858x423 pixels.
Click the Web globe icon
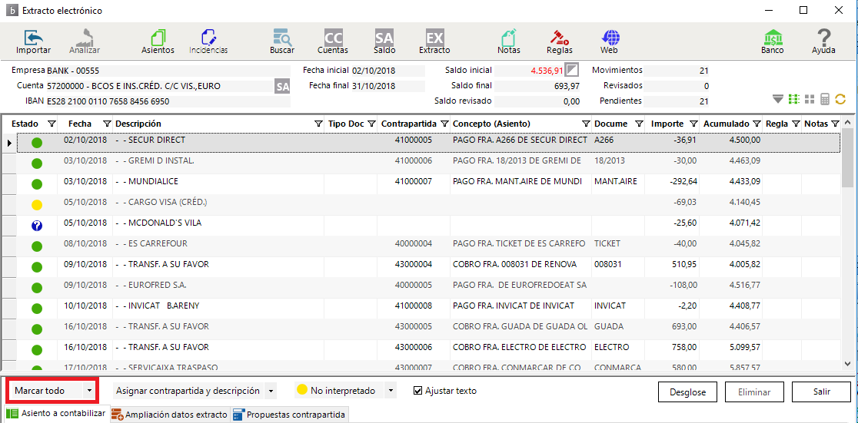coord(609,42)
